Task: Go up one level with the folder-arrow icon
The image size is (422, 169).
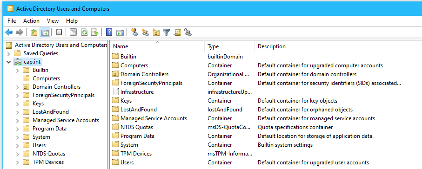Action: click(x=34, y=32)
